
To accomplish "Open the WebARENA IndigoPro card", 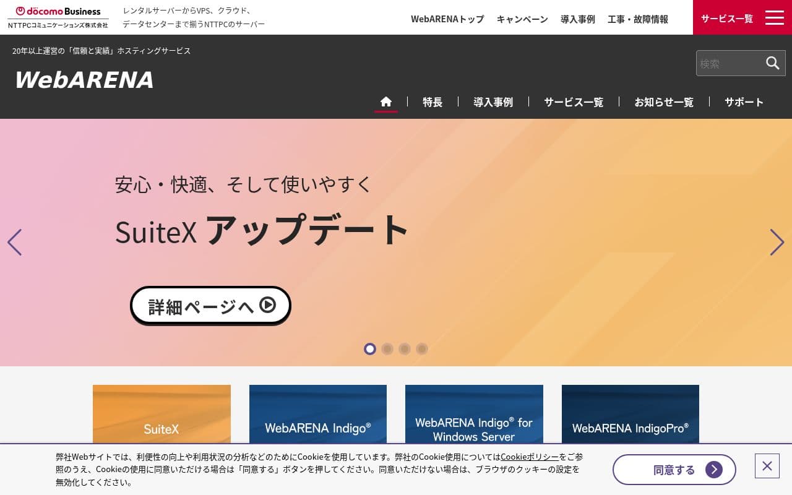I will pyautogui.click(x=631, y=414).
